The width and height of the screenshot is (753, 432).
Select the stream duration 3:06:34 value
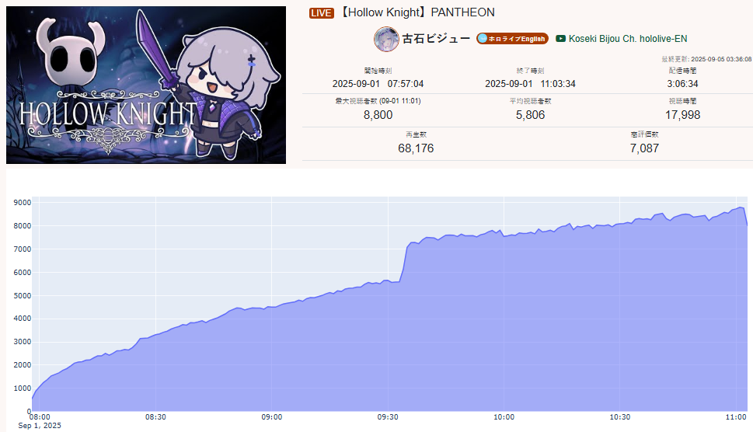[x=682, y=84]
